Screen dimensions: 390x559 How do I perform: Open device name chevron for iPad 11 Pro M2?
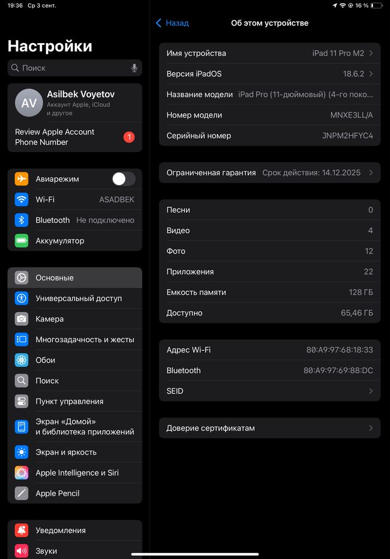coord(371,53)
